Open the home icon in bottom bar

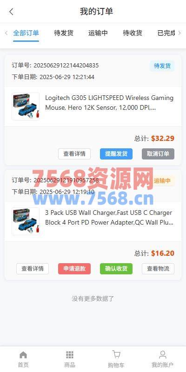pyautogui.click(x=23, y=355)
